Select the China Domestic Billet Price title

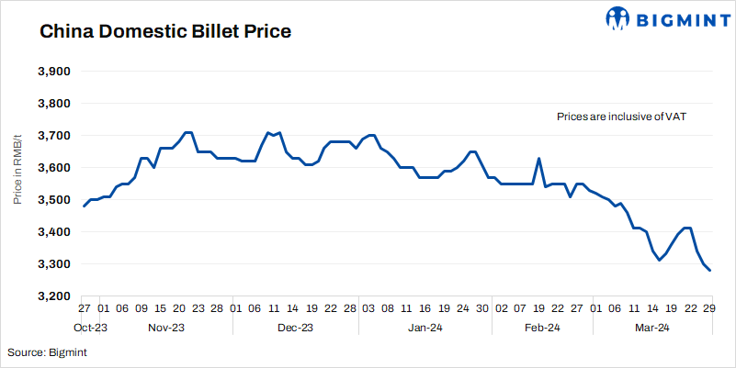pyautogui.click(x=164, y=32)
